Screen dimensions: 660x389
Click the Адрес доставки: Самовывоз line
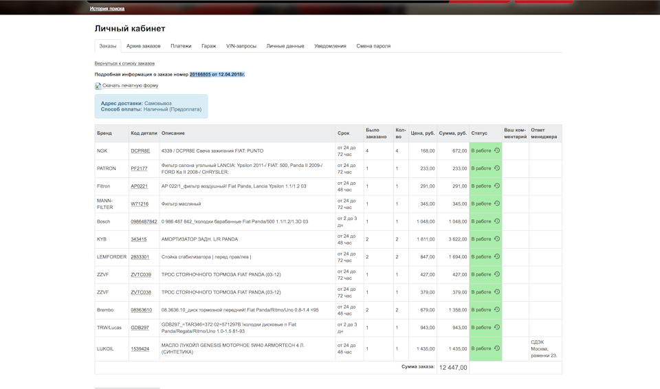pyautogui.click(x=136, y=103)
